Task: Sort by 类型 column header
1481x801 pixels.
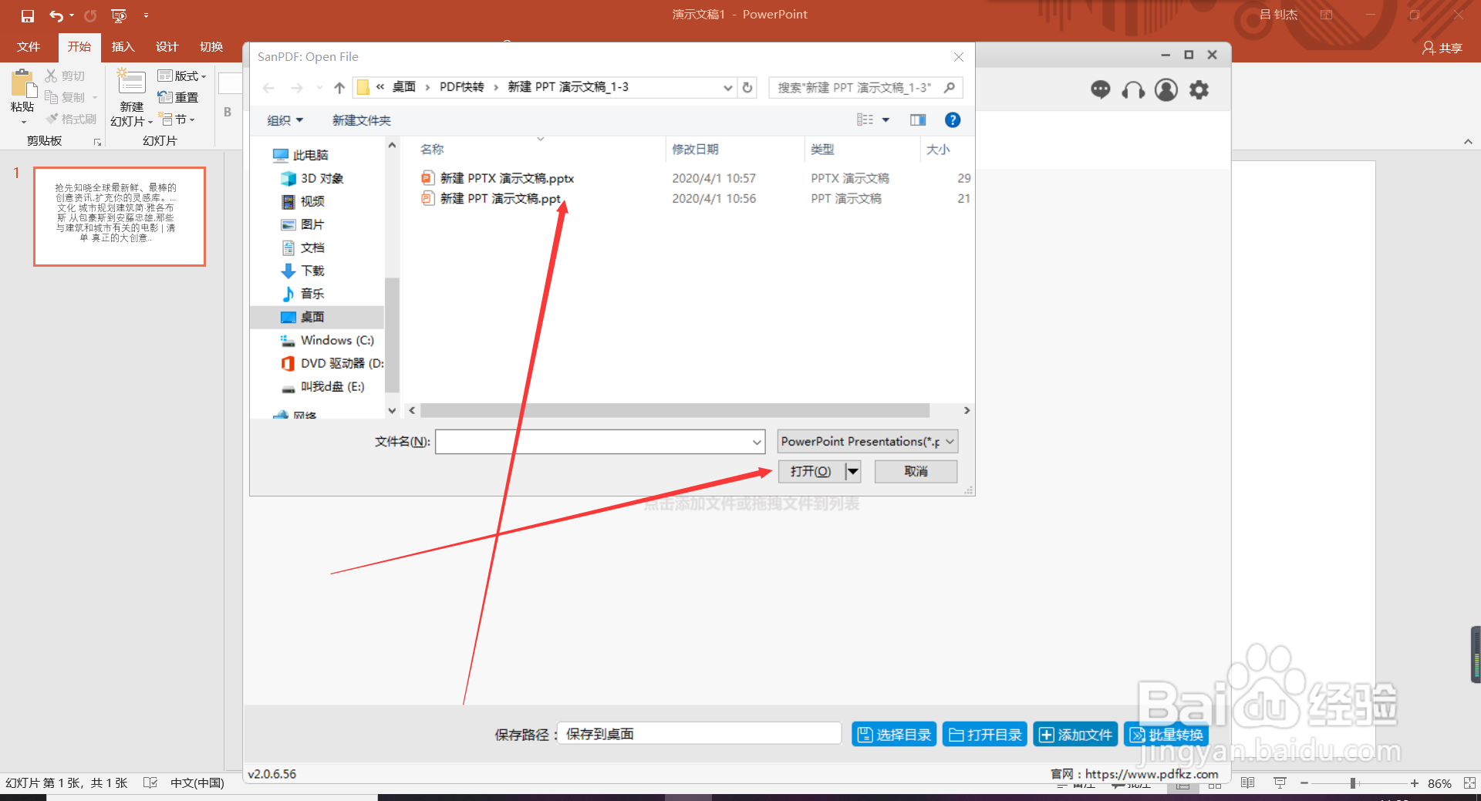Action: [x=822, y=150]
